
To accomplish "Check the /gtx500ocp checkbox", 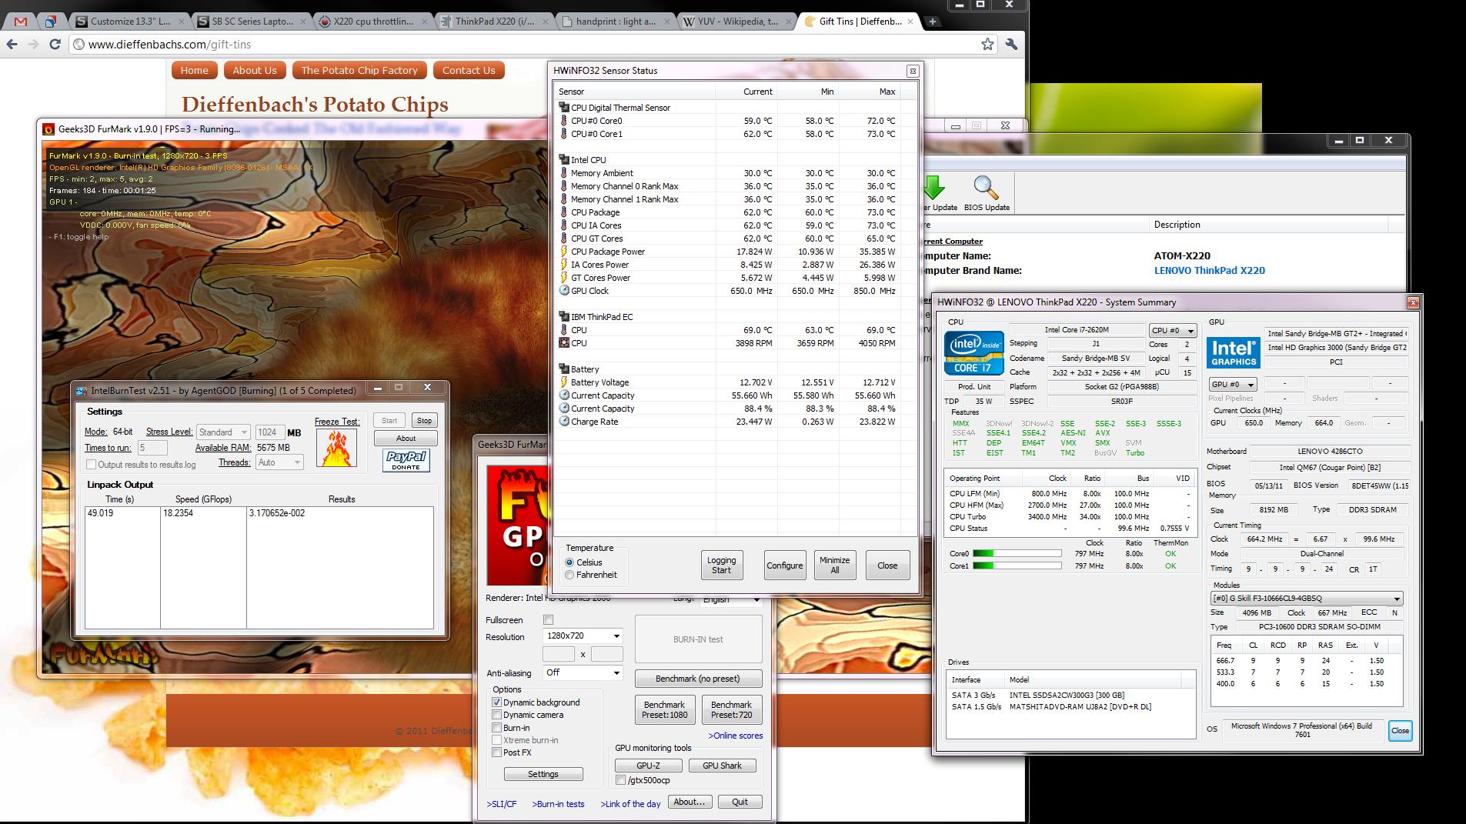I will point(621,780).
